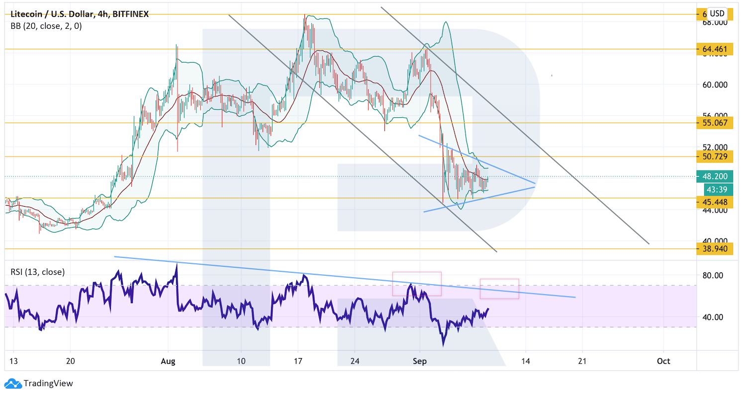Open the TradingView wordmark link

[48, 383]
